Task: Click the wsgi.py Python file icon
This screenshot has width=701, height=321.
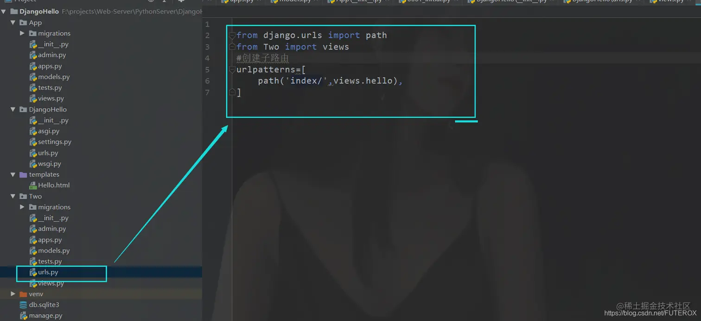Action: (33, 164)
